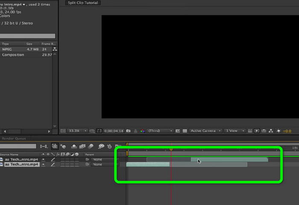
Task: Open the (Third) resolution dropdown
Action: pos(160,131)
